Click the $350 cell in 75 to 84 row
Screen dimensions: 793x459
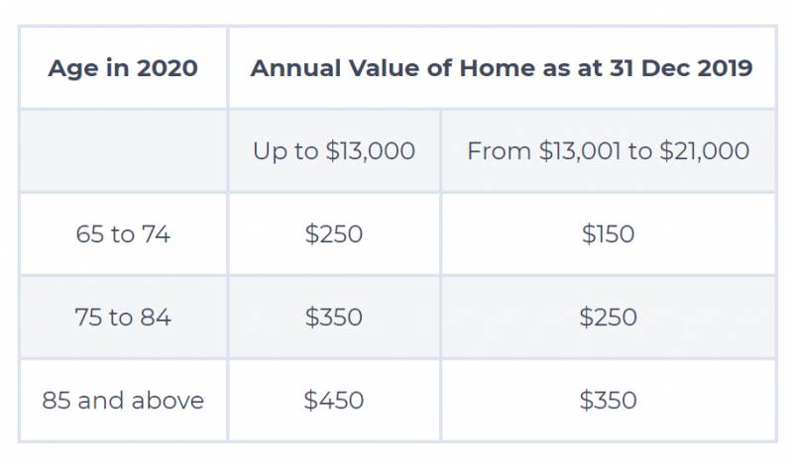pos(334,318)
